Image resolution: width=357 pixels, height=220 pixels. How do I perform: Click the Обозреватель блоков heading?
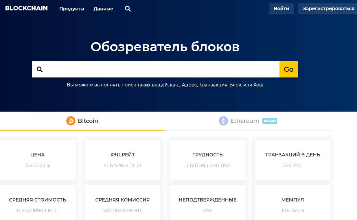(165, 47)
